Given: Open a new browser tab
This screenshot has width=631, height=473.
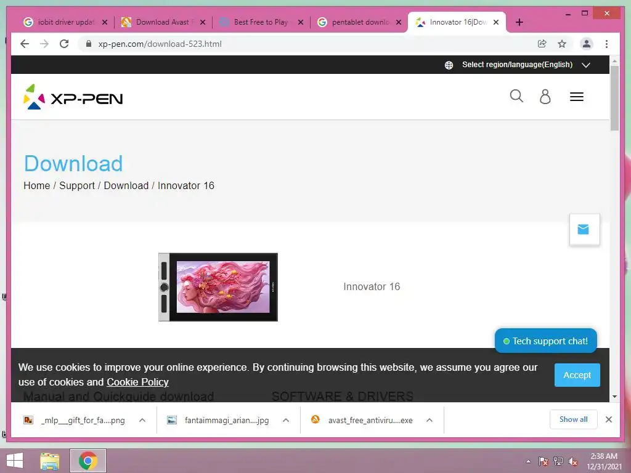Looking at the screenshot, I should (x=519, y=22).
